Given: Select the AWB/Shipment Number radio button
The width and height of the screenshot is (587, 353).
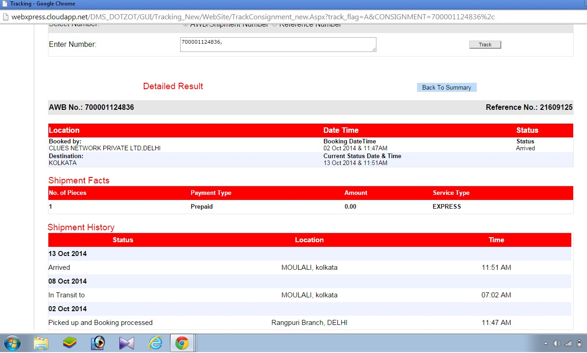Looking at the screenshot, I should [186, 24].
